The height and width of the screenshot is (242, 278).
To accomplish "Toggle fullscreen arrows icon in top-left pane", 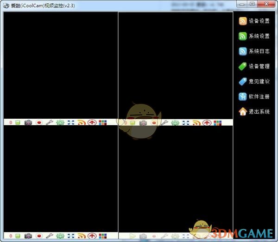I will click(x=71, y=122).
